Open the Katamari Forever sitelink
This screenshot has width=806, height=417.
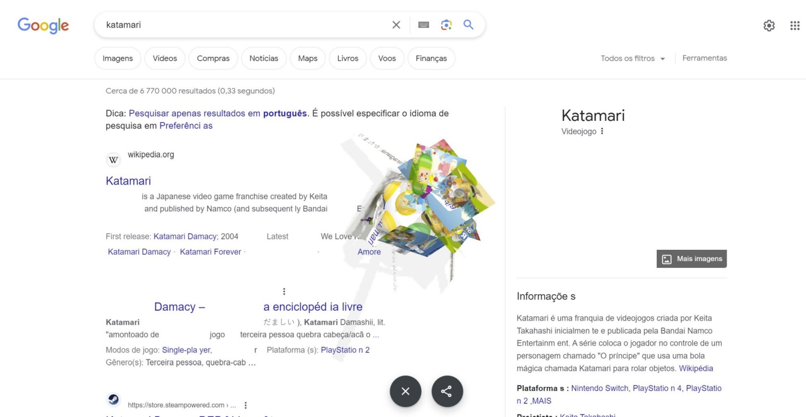tap(211, 252)
